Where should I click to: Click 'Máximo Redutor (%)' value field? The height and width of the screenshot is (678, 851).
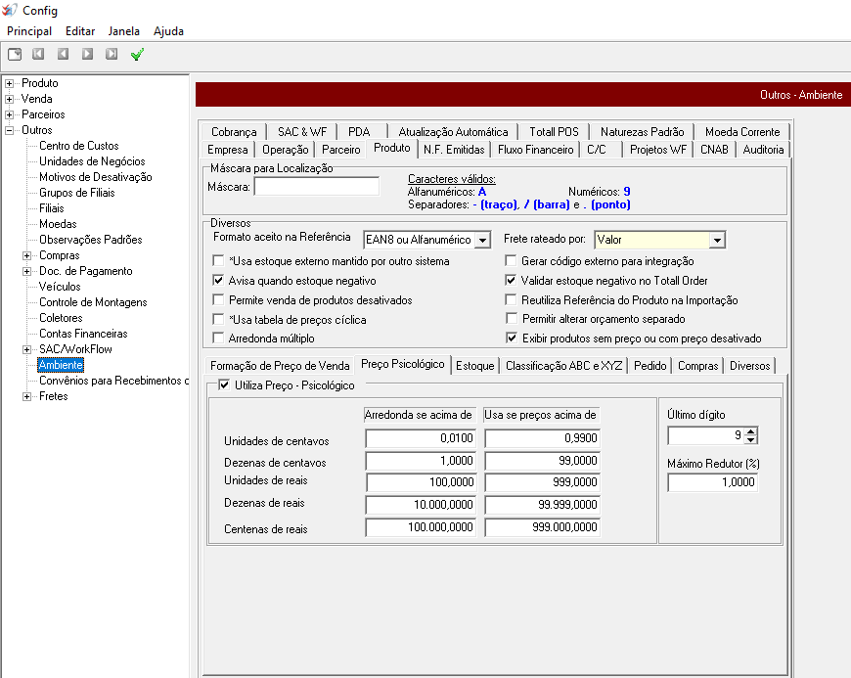coord(713,482)
